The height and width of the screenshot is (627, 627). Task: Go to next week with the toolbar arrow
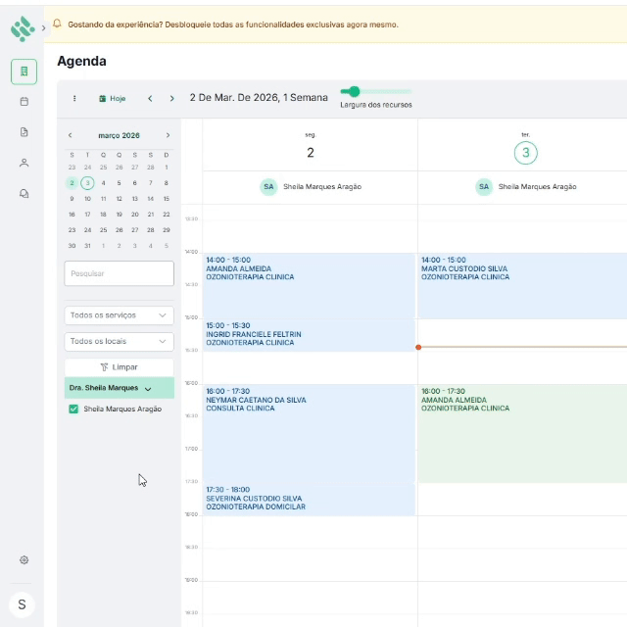172,98
